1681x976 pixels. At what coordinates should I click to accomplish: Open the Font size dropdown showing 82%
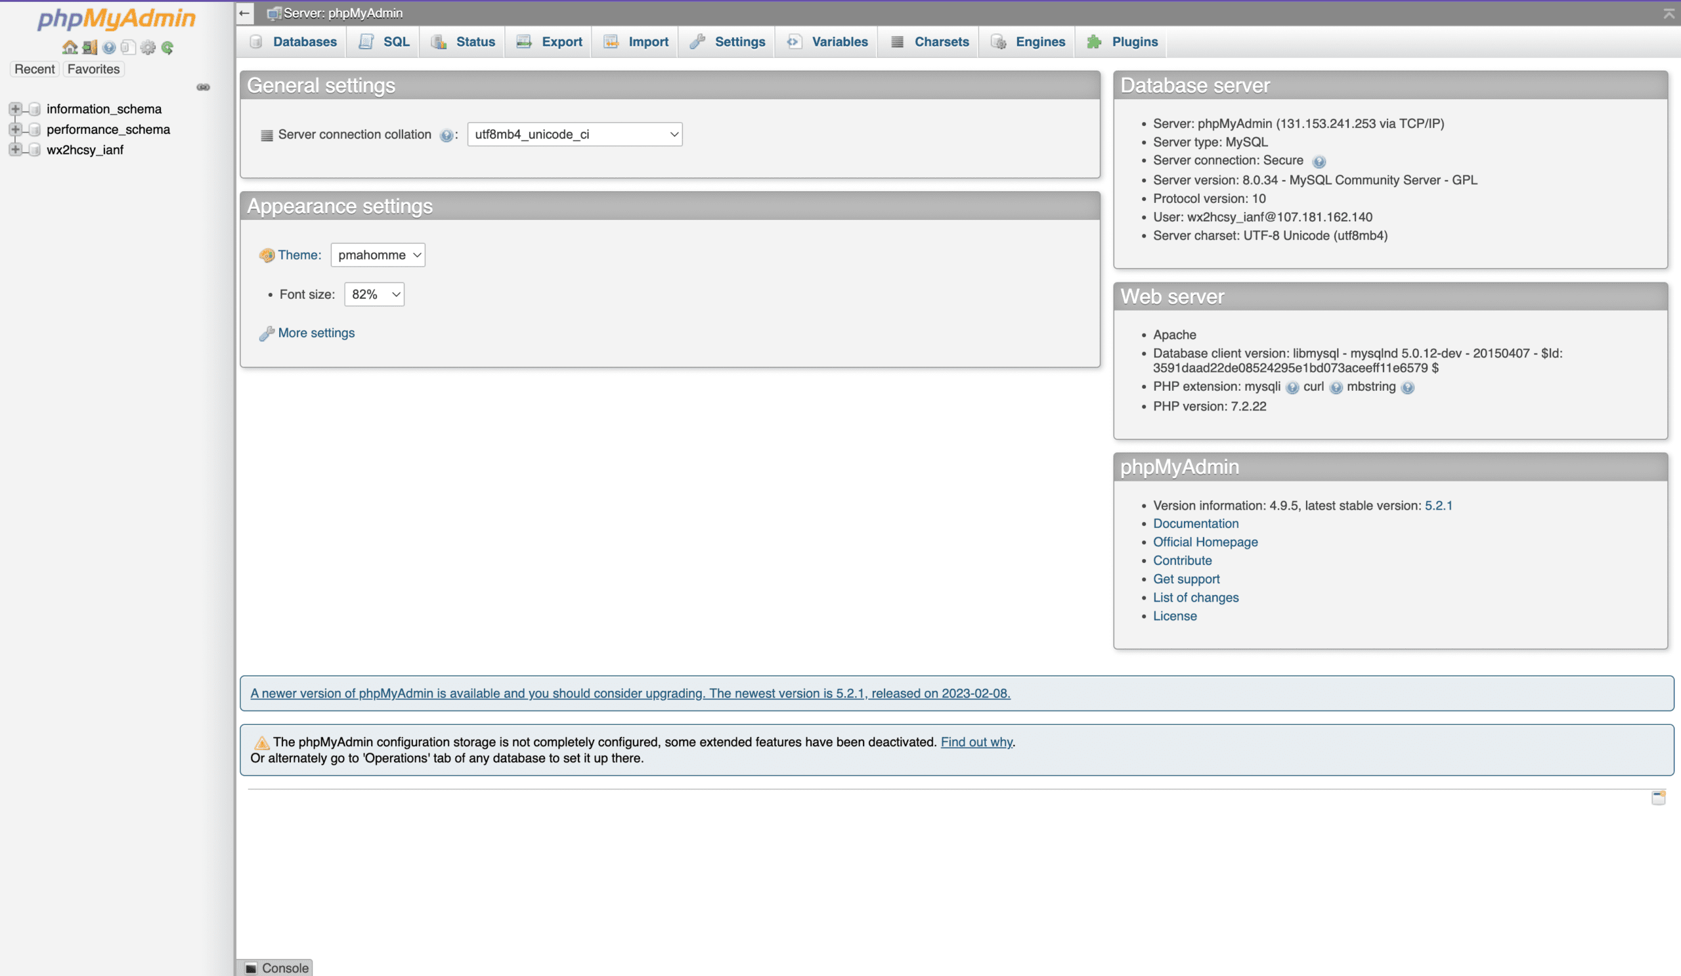pyautogui.click(x=374, y=294)
